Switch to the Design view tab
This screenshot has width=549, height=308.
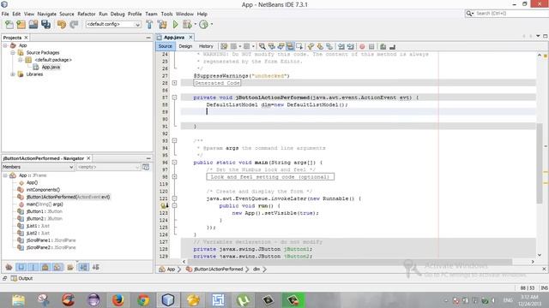click(x=185, y=46)
